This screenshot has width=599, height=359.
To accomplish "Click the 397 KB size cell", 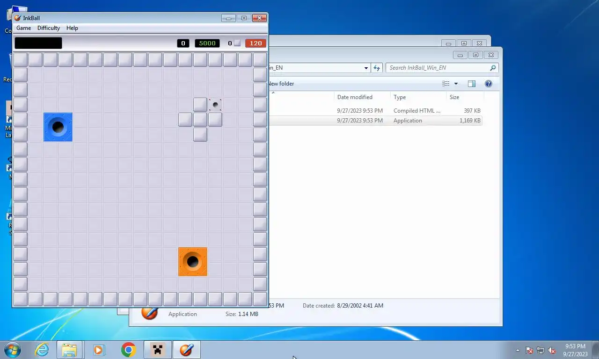I will 472,111.
